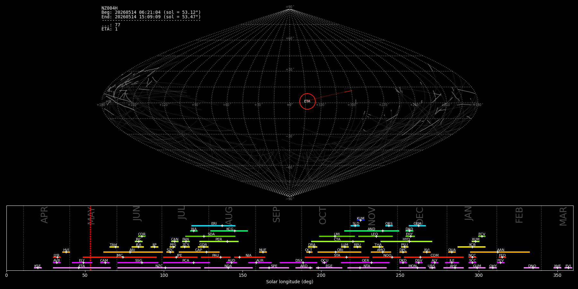
Task: Click the yellow XCB shower bar
Action: pyautogui.click(x=471, y=247)
